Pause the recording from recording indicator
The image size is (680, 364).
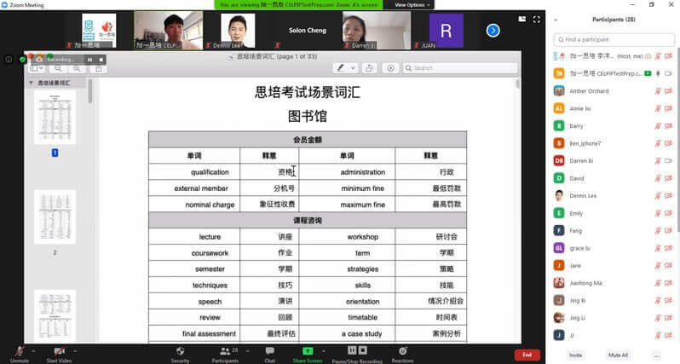coord(89,60)
